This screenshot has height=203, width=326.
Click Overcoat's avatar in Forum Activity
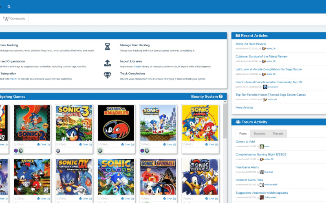[262, 172]
